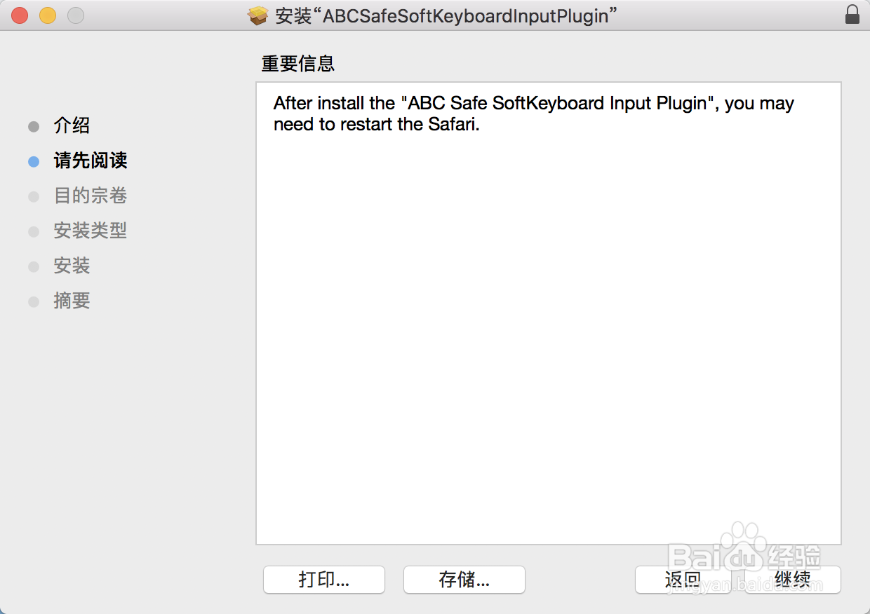Save the text via 存储... button
The width and height of the screenshot is (870, 614).
[x=464, y=580]
